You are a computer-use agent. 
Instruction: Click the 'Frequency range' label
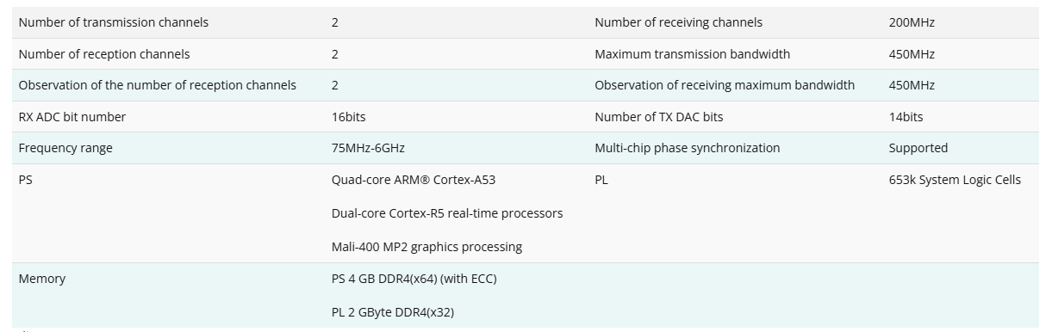pyautogui.click(x=65, y=148)
